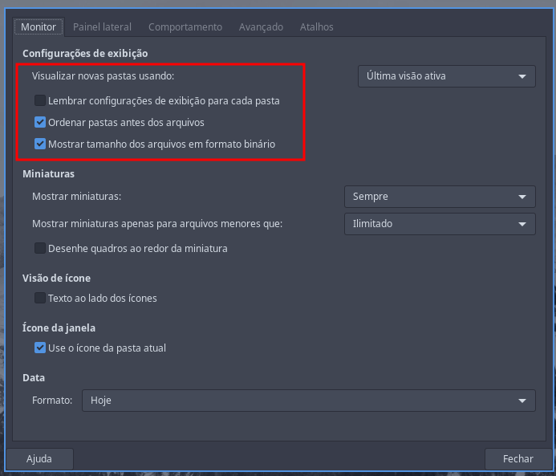Enable Desenhe quadros ao redor da miniatura
The width and height of the screenshot is (556, 476).
coord(40,248)
